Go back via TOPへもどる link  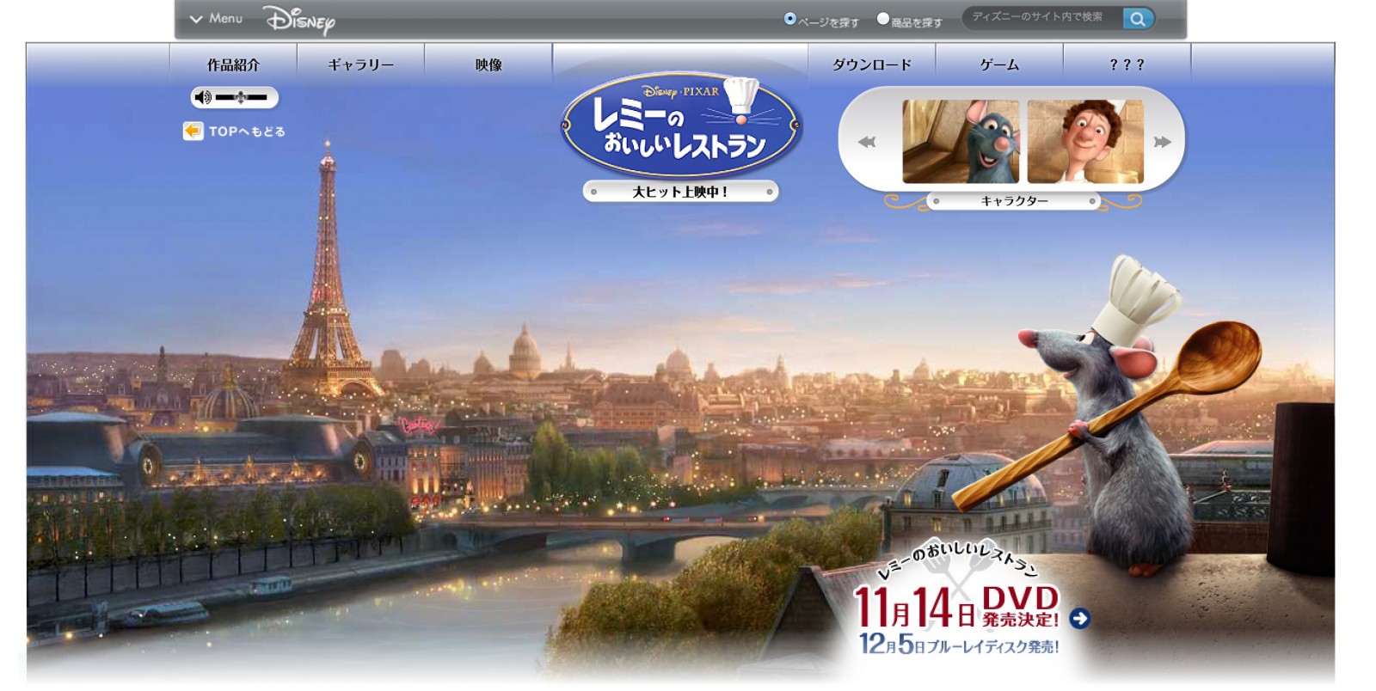(247, 131)
